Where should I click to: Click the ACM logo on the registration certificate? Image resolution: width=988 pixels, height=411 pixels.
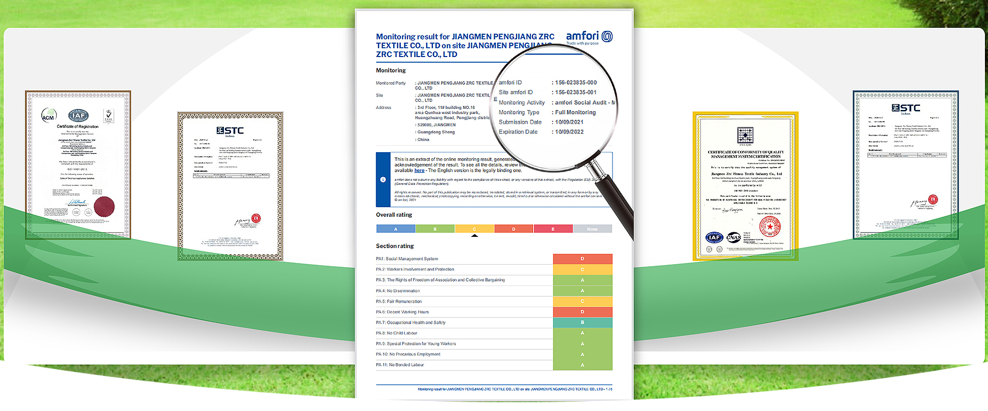click(48, 116)
